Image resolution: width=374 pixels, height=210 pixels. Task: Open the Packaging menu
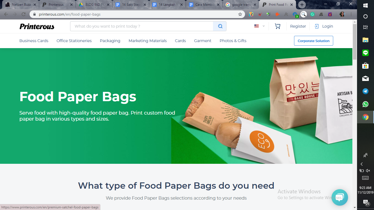110,41
